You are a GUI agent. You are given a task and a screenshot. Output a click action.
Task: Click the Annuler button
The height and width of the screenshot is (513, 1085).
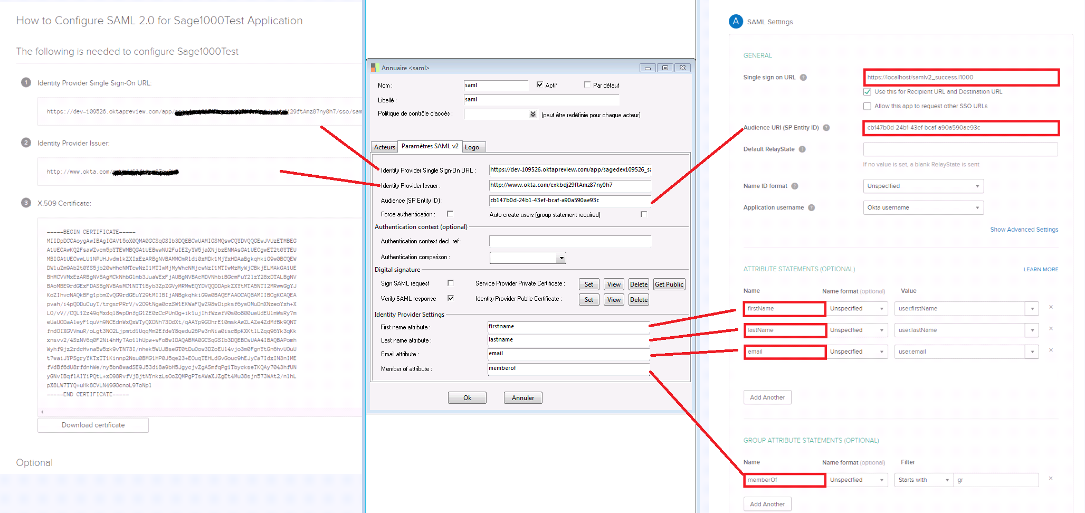pos(523,398)
